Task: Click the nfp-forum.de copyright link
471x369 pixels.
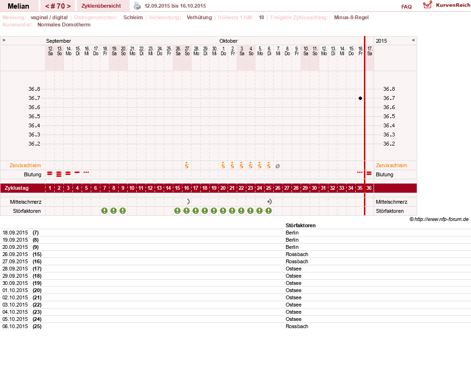Action: click(x=439, y=220)
